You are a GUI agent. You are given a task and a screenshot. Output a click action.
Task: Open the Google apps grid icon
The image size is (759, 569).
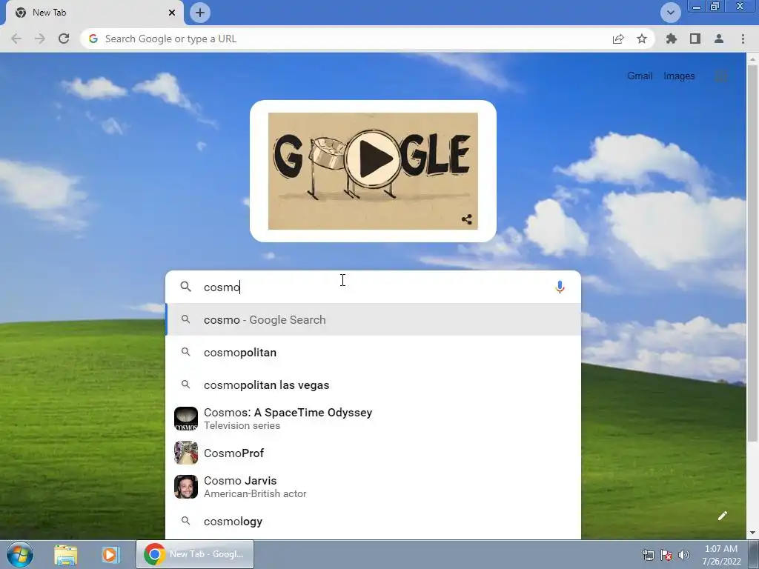[720, 76]
